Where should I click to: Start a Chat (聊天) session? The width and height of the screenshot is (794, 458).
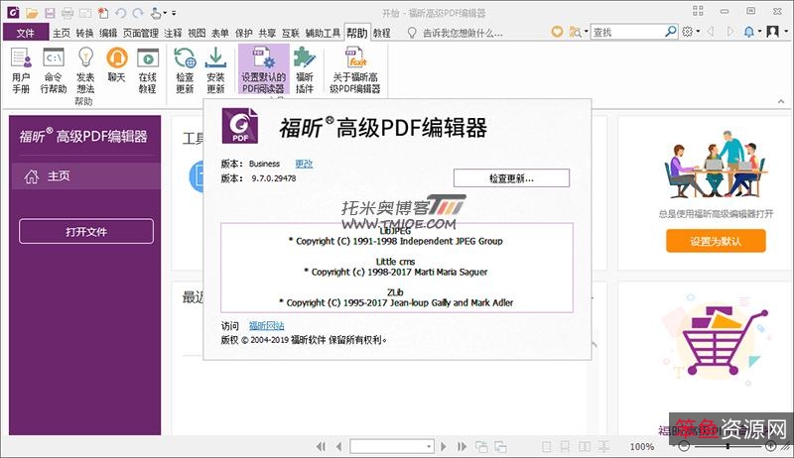116,64
